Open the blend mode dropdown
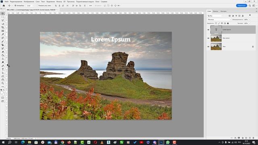The width and height of the screenshot is (258, 145). (219, 20)
